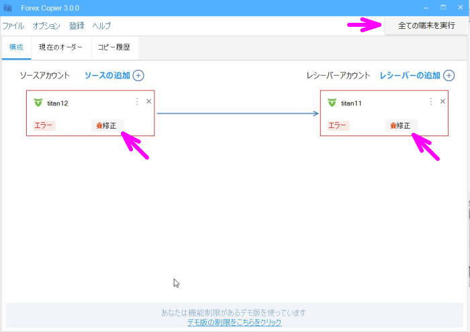Click the titan11 broker logo icon
This screenshot has height=332, width=470.
coord(332,103)
